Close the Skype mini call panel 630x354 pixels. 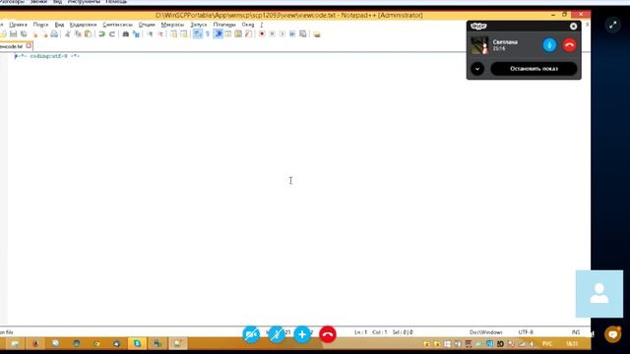click(x=573, y=27)
